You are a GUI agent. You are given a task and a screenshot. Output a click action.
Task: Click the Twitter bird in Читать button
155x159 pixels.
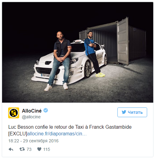pos(124,112)
